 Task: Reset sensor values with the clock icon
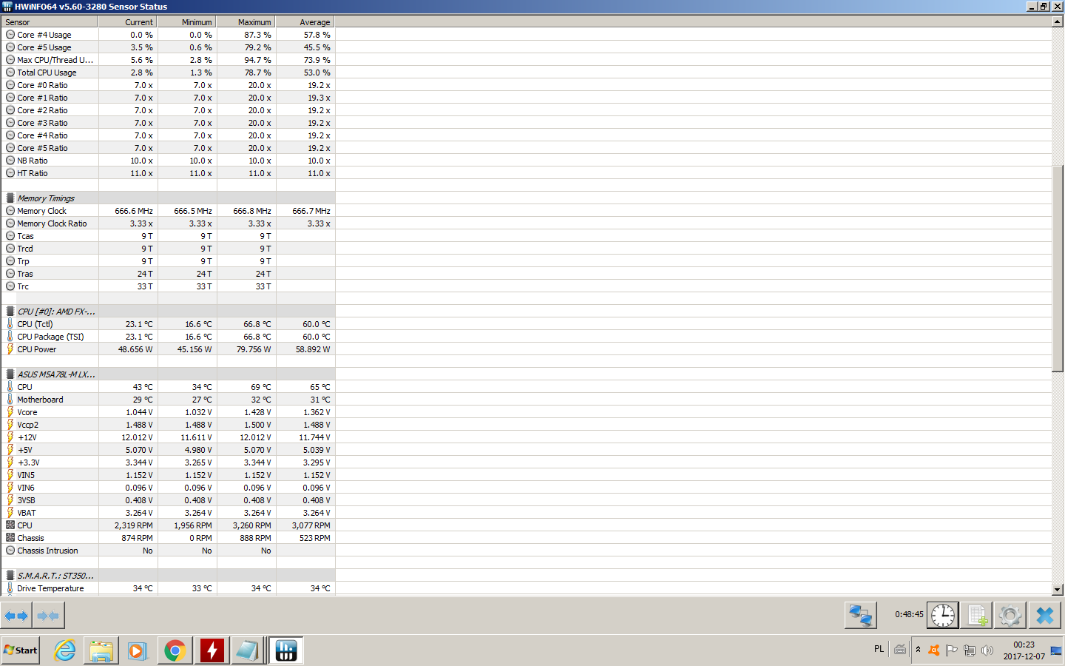click(943, 615)
